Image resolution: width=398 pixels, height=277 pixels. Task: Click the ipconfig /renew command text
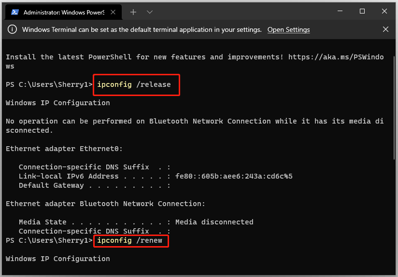click(129, 240)
